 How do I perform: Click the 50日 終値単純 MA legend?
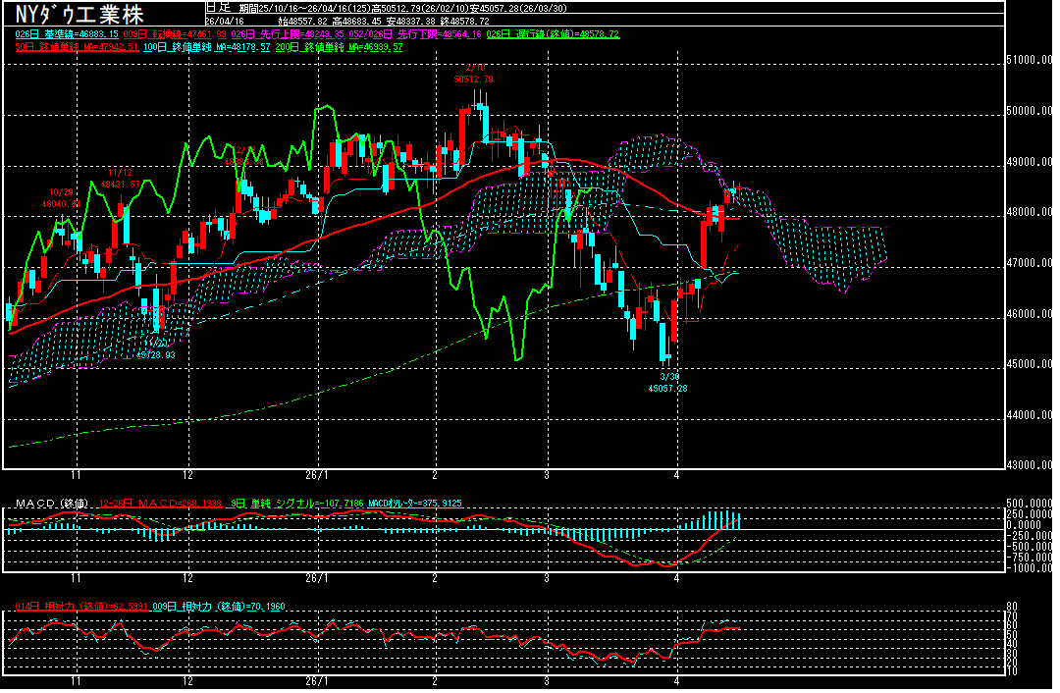coord(74,46)
